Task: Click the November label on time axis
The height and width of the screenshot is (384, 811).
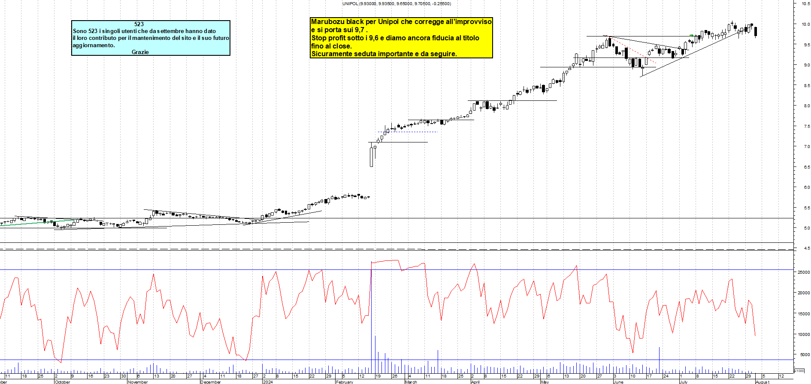Action: [138, 382]
